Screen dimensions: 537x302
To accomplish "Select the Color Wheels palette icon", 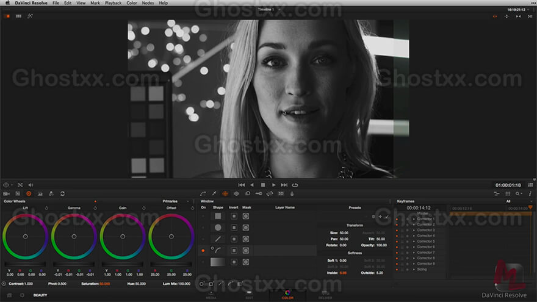I will [x=29, y=194].
